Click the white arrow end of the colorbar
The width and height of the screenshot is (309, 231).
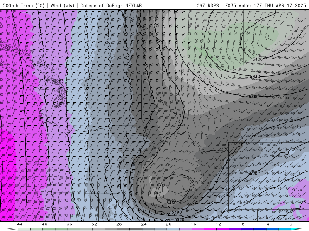(x=12, y=229)
